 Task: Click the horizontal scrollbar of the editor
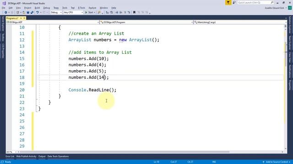125,152
